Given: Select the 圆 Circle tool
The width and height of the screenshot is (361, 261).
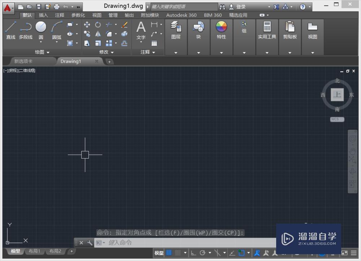Looking at the screenshot, I should tap(40, 27).
